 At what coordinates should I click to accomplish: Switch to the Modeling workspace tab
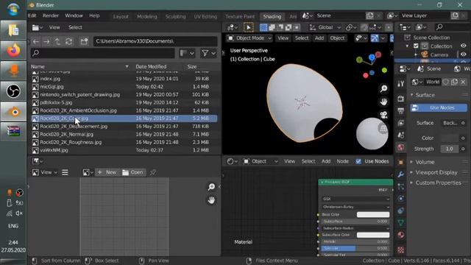coord(147,16)
